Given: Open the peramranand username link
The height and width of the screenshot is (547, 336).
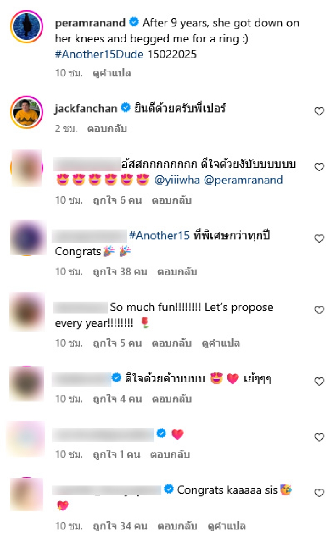Looking at the screenshot, I should [90, 23].
